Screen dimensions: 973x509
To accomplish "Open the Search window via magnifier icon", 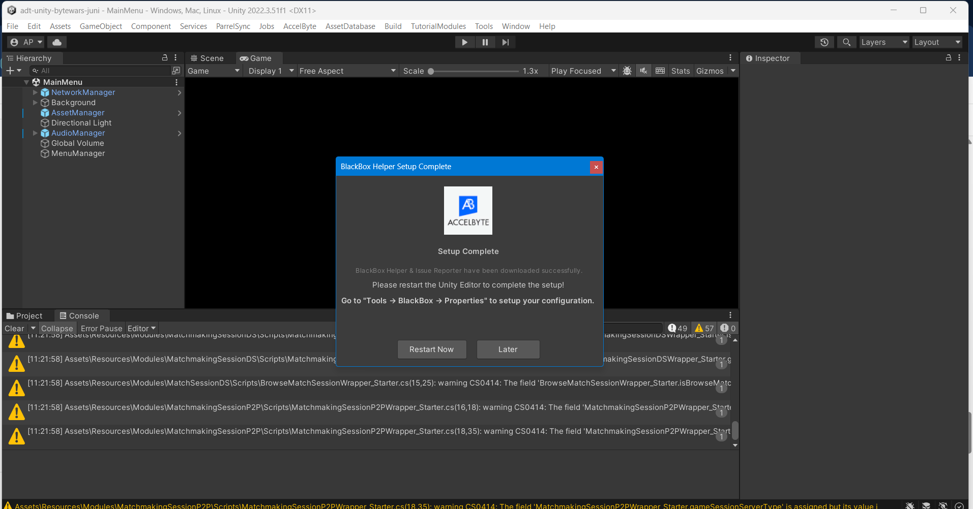I will coord(846,42).
